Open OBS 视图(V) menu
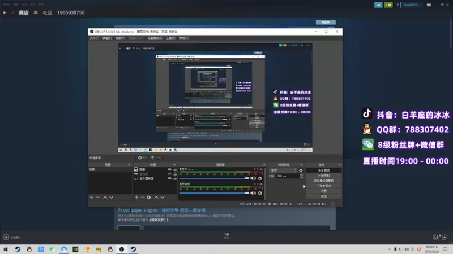453x254 pixels. point(120,38)
